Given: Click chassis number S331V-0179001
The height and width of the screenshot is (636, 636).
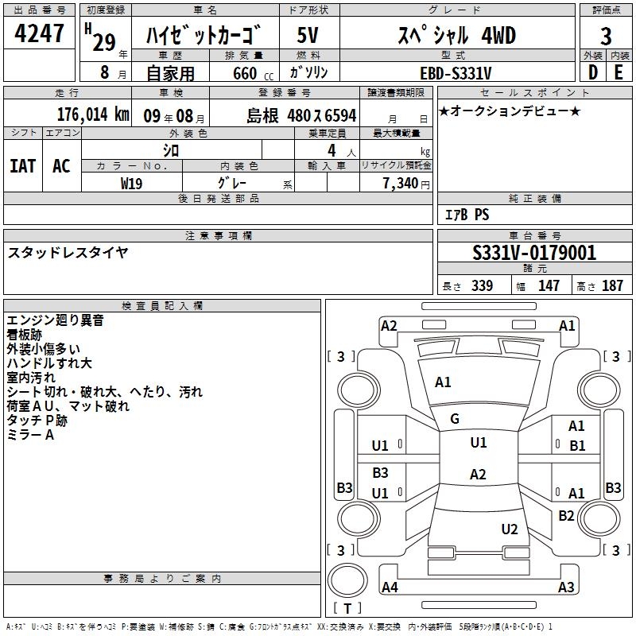Looking at the screenshot, I should (x=534, y=252).
